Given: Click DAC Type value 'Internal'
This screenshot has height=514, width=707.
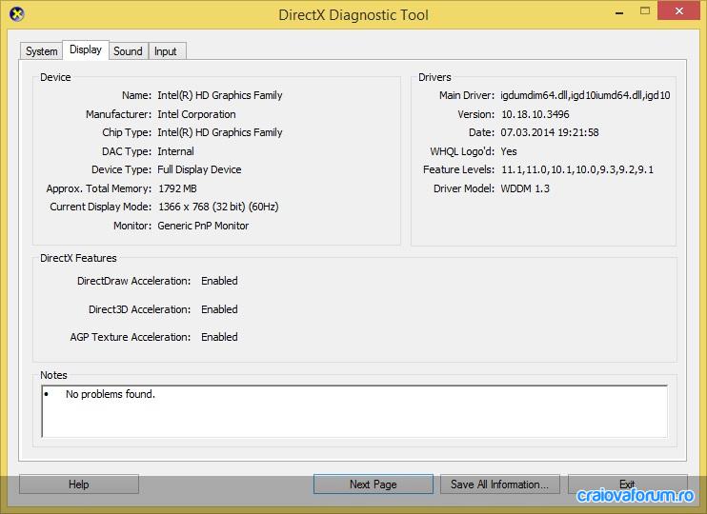Looking at the screenshot, I should click(176, 151).
